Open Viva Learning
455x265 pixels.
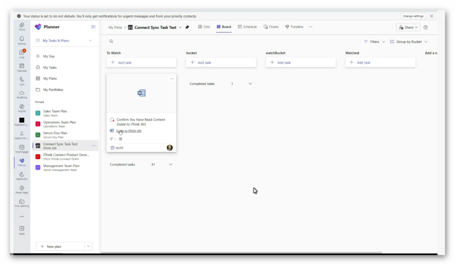pos(22,203)
